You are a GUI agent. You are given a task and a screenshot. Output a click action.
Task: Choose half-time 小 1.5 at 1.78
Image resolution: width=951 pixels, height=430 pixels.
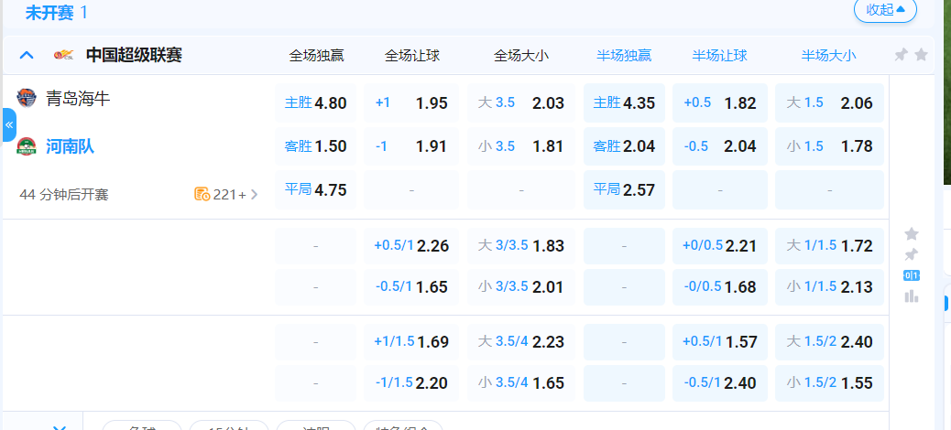[x=829, y=146]
